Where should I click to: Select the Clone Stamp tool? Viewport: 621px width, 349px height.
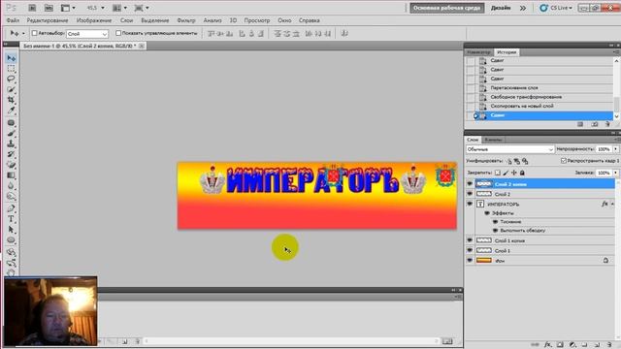(x=11, y=143)
